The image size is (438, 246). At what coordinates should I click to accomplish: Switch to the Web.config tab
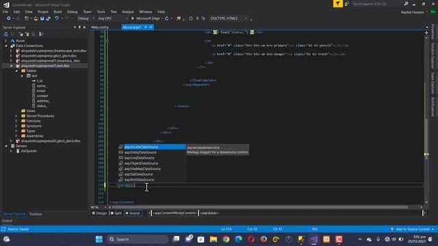point(100,27)
